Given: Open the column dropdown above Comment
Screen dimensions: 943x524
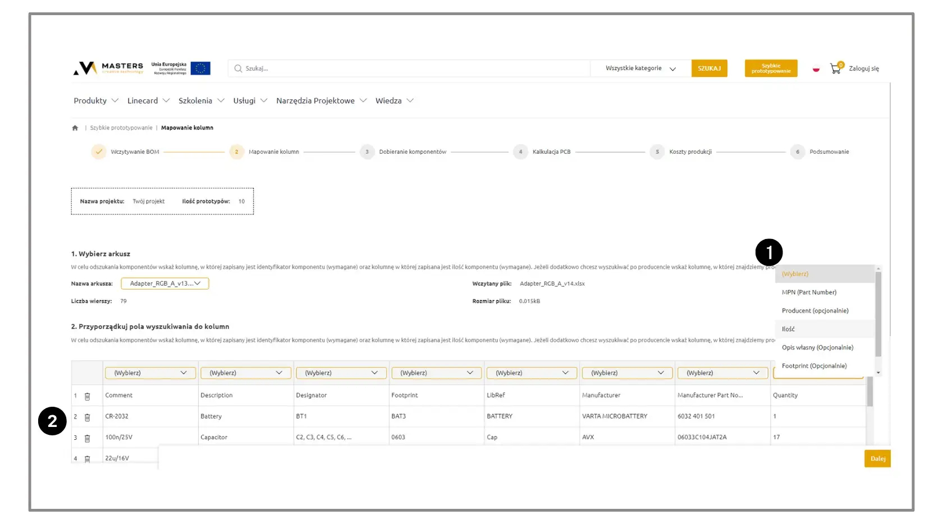Looking at the screenshot, I should [150, 373].
